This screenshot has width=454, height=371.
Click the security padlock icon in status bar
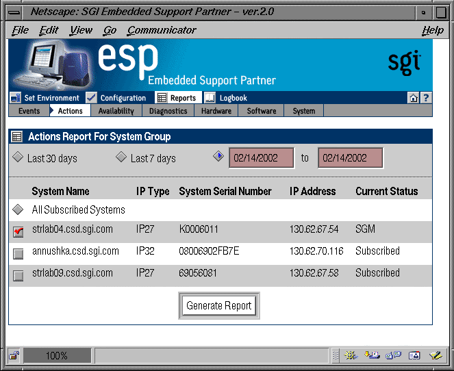tap(14, 355)
